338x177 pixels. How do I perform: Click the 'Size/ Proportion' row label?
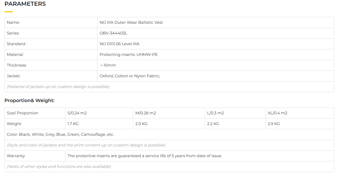23,113
